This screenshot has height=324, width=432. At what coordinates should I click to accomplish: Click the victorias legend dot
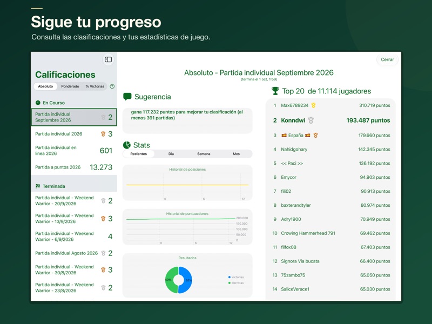(229, 277)
